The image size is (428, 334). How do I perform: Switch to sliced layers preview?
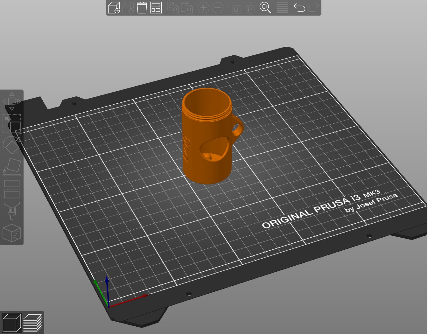pos(33,323)
